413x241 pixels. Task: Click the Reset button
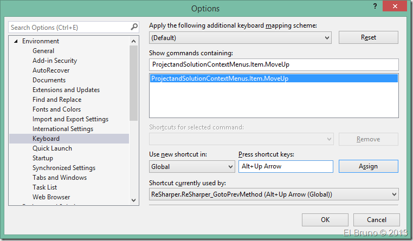tap(368, 37)
